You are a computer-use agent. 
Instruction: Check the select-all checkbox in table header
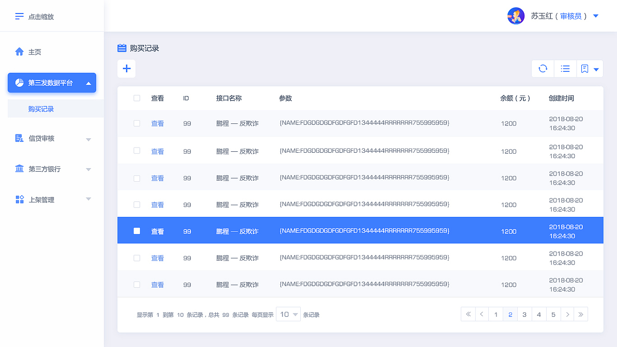[x=137, y=98]
